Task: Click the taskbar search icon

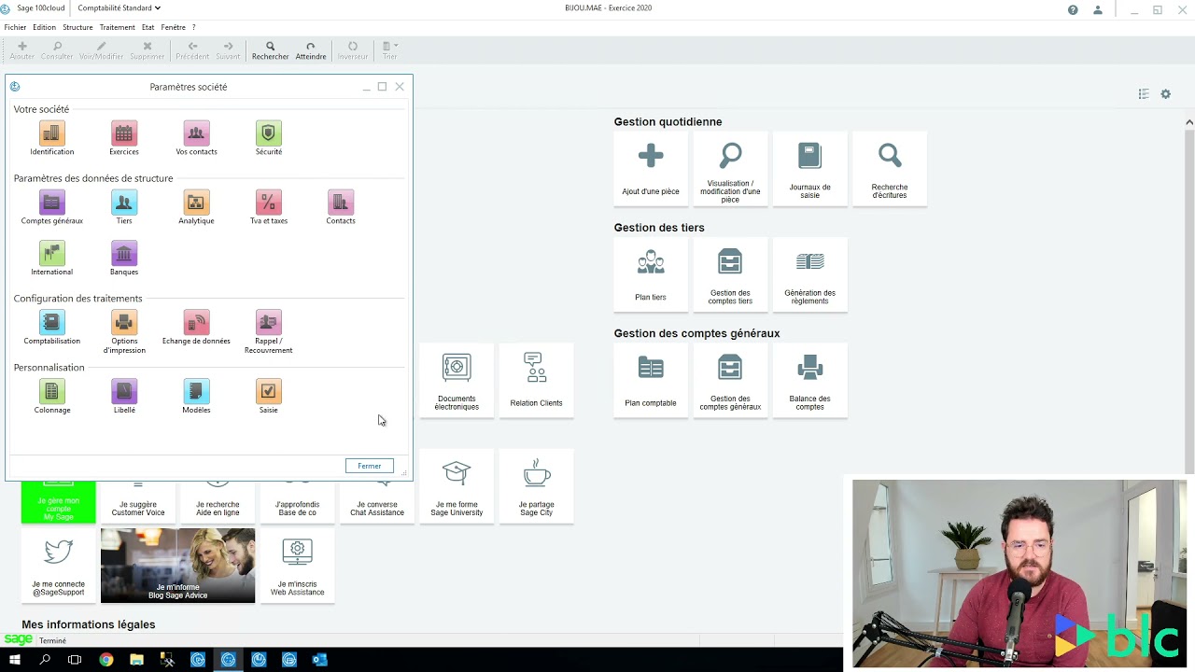Action: pos(45,660)
